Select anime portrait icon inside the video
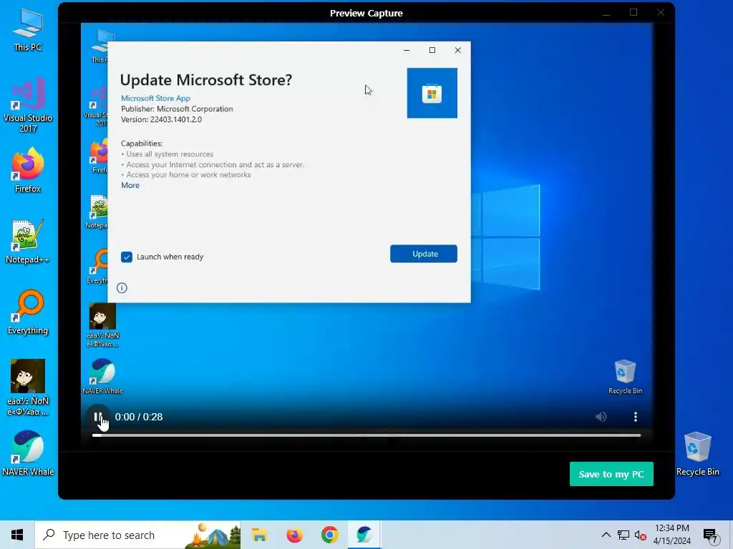 pyautogui.click(x=102, y=325)
